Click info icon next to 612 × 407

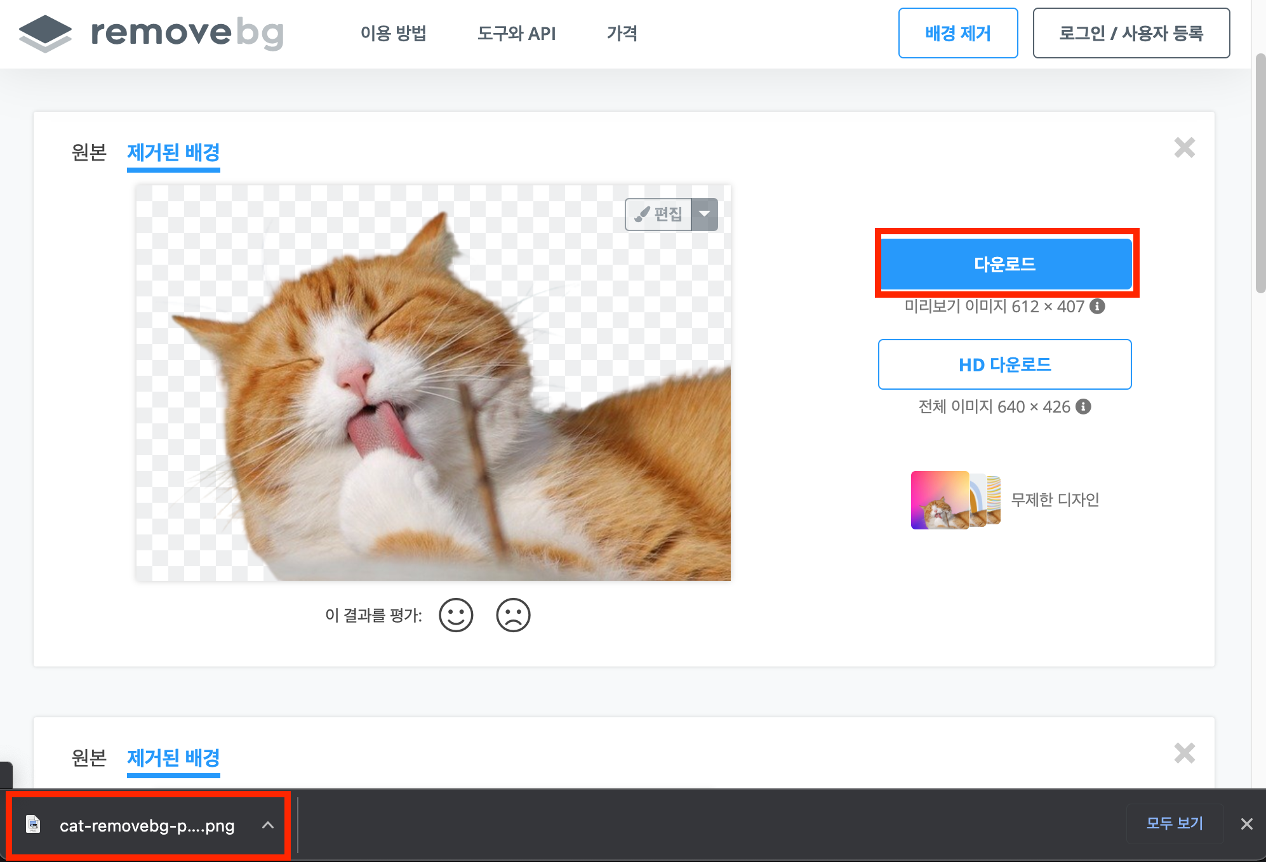[1097, 307]
